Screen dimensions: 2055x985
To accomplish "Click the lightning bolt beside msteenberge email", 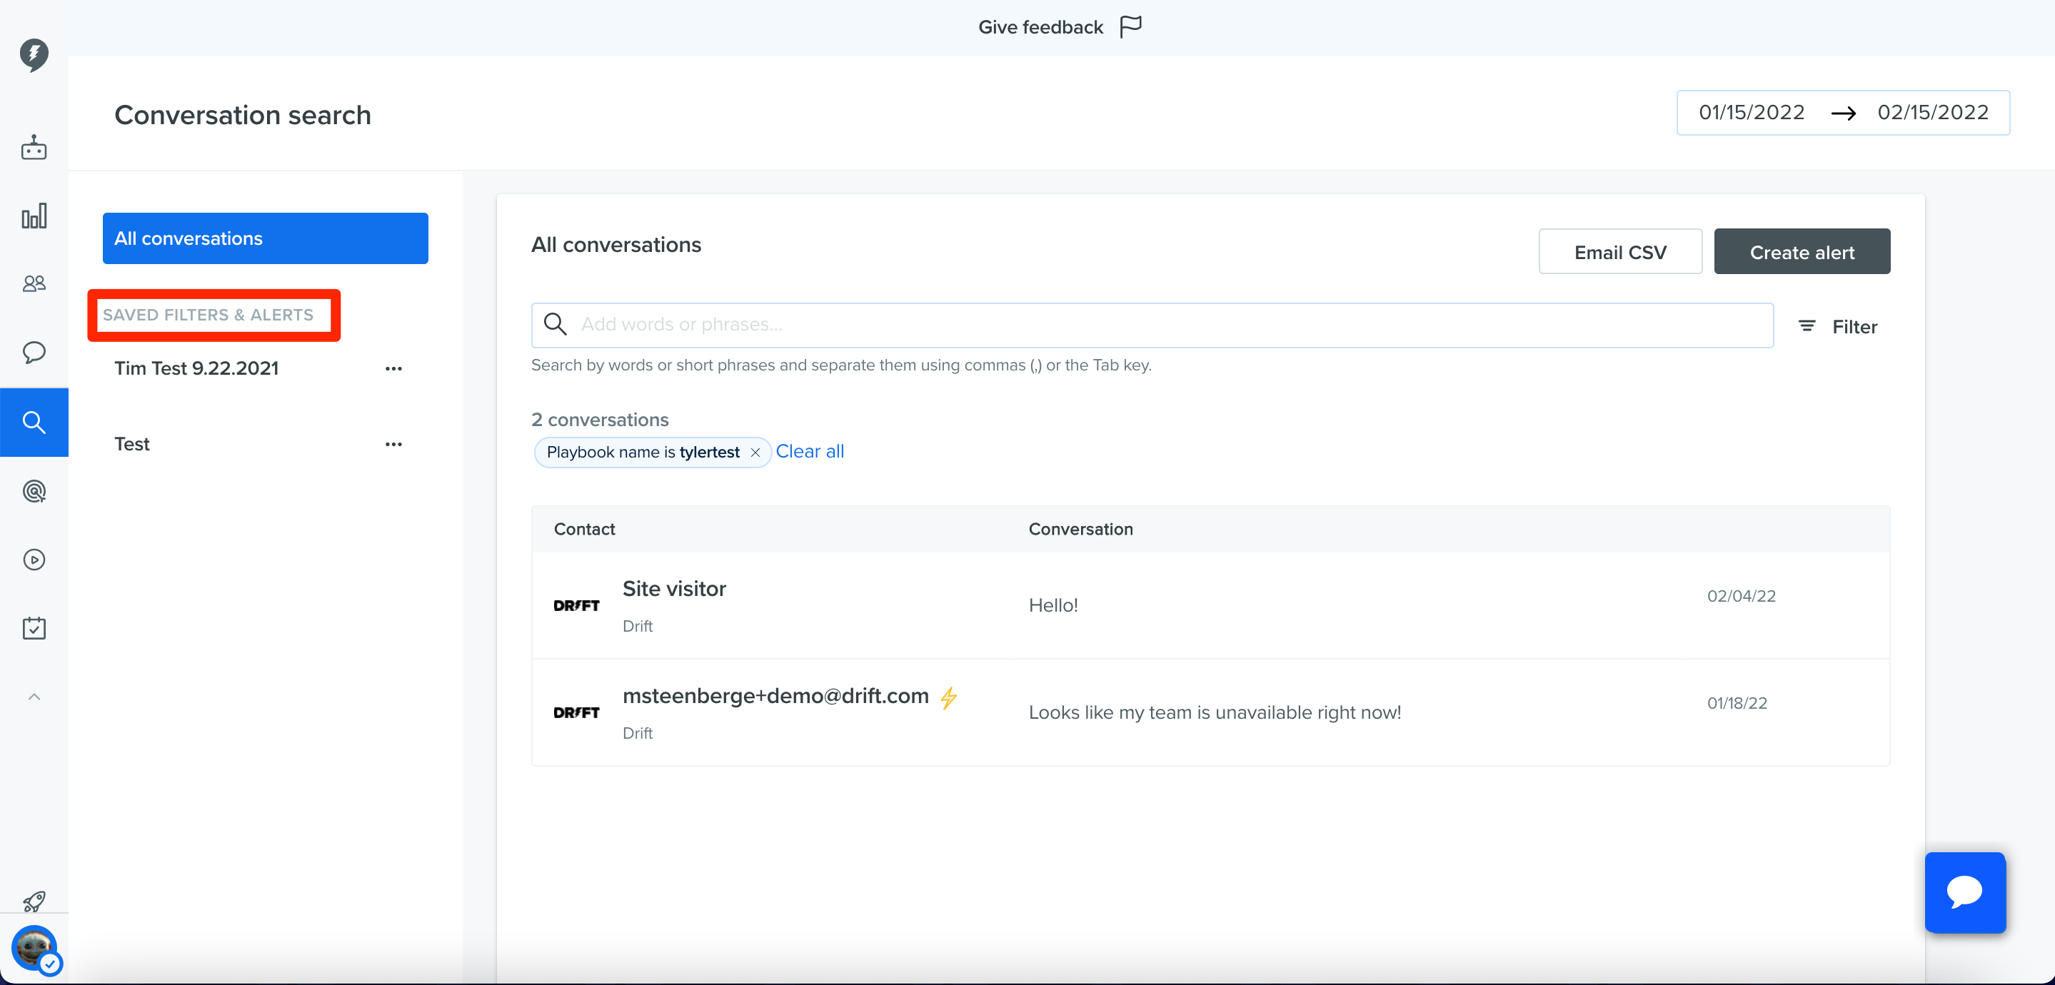I will coord(948,698).
